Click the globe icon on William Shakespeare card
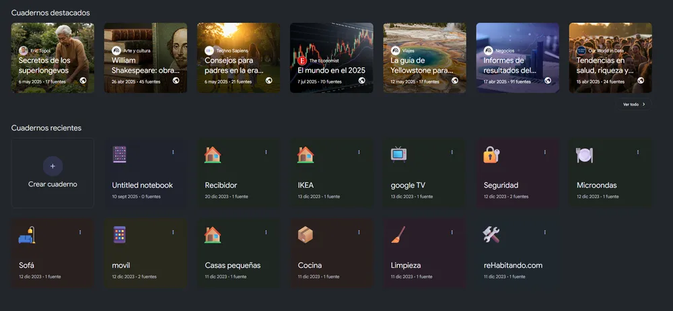This screenshot has width=673, height=311. click(x=176, y=81)
